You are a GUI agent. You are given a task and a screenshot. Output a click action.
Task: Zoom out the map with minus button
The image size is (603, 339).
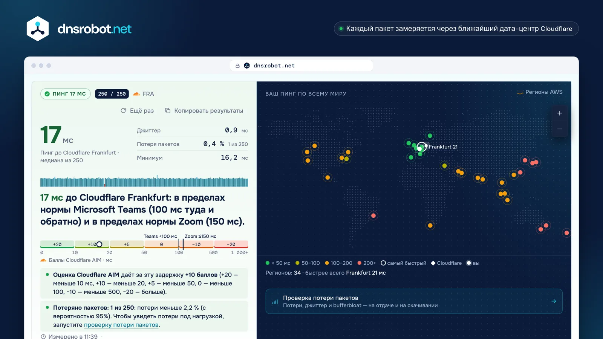click(x=560, y=129)
